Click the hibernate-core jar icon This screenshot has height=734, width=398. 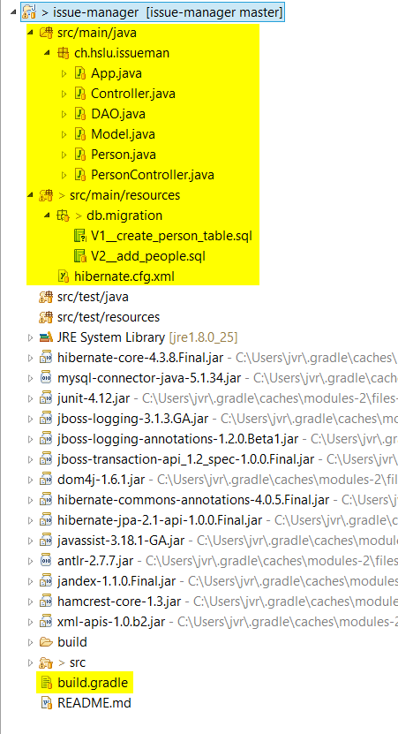[46, 358]
